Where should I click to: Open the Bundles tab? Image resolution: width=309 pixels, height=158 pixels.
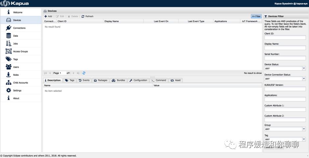[118, 80]
